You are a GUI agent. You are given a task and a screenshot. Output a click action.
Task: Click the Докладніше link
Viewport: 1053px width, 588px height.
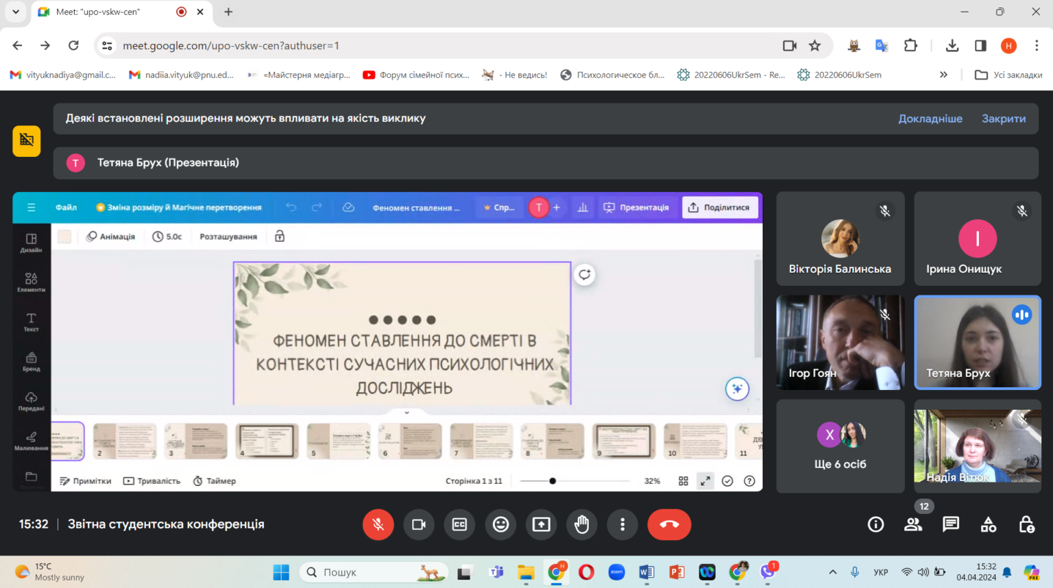pyautogui.click(x=930, y=119)
